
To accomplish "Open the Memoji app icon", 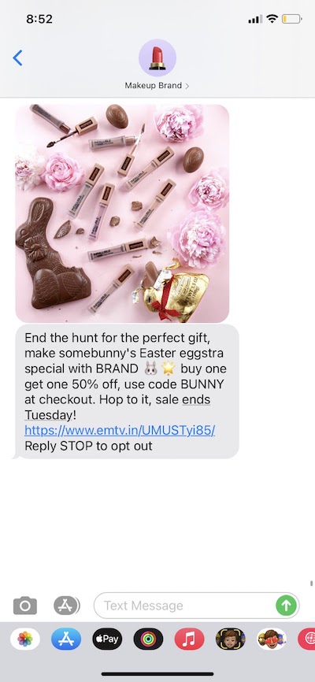I will tap(231, 639).
